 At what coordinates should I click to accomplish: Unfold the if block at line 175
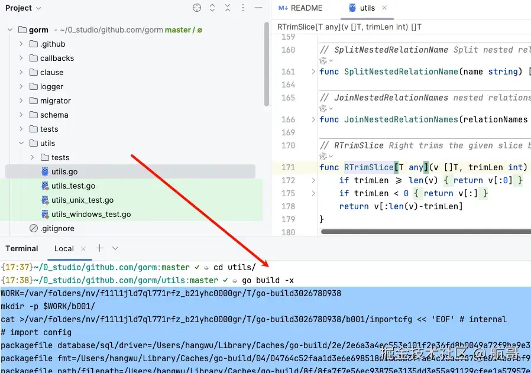313,194
